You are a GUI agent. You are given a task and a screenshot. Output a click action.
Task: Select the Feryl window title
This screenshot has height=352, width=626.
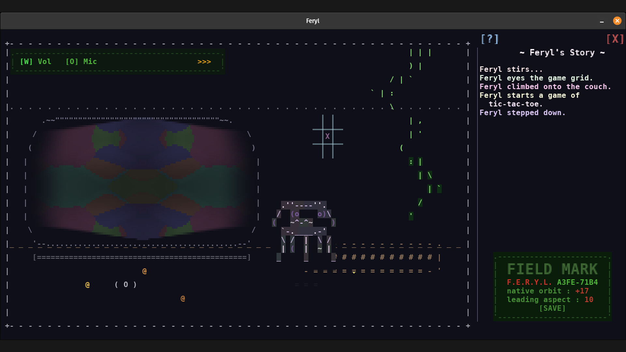pyautogui.click(x=312, y=21)
